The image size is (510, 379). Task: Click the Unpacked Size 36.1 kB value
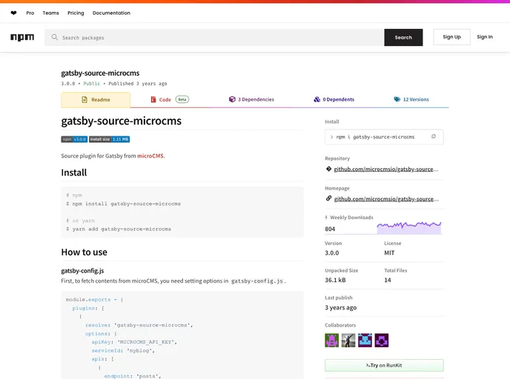click(335, 281)
